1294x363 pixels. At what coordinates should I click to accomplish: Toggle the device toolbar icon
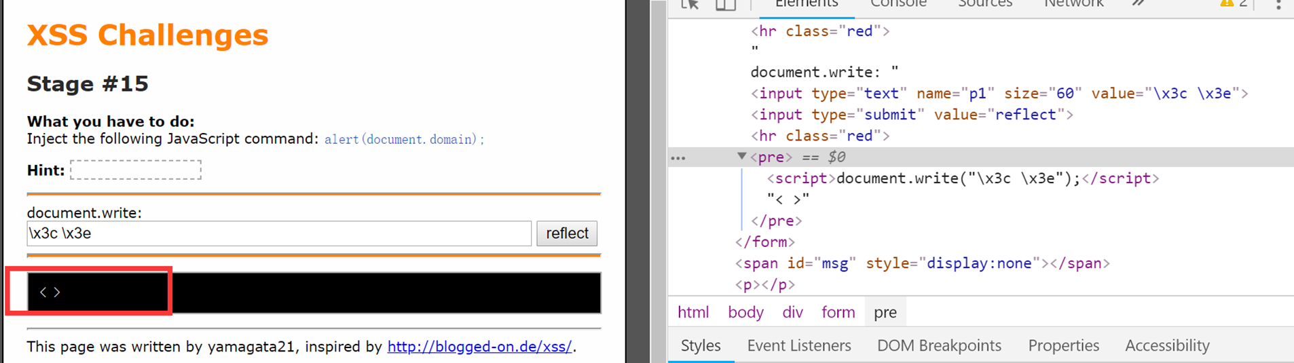coord(726,4)
